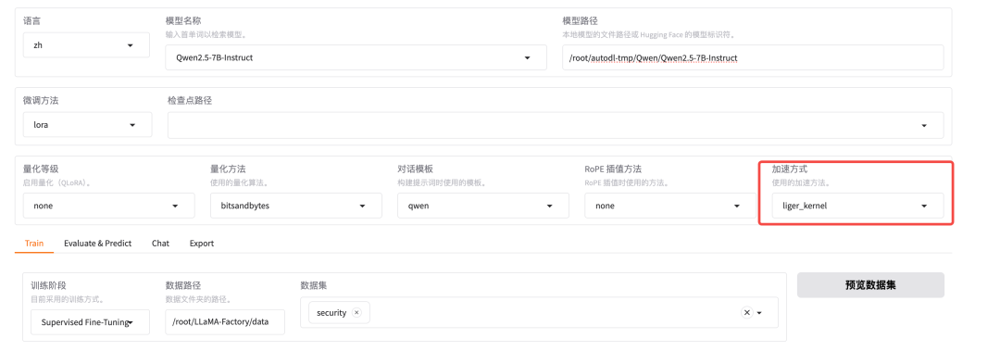Switch to the Train tab
Viewport: 1000px width, 351px height.
34,244
